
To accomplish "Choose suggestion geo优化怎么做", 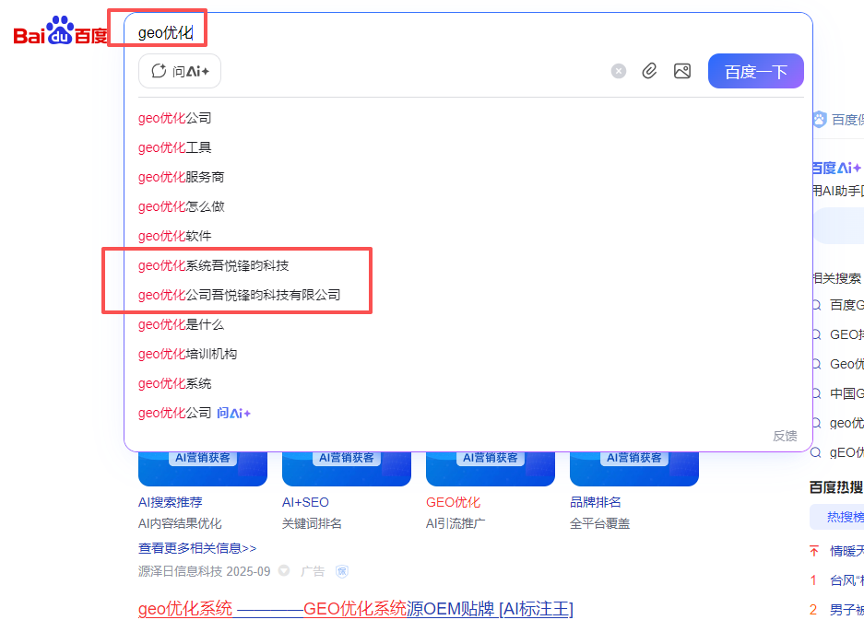I will pyautogui.click(x=182, y=206).
